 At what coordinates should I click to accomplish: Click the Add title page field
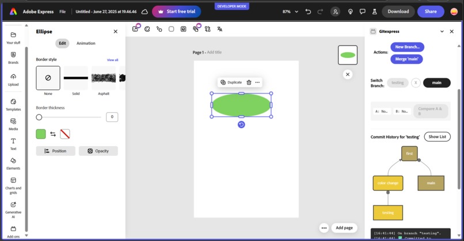(x=214, y=52)
